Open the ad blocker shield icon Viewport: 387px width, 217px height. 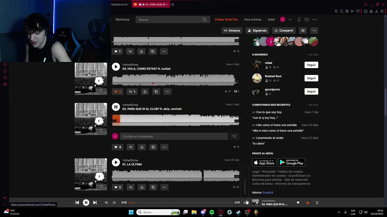347,11
